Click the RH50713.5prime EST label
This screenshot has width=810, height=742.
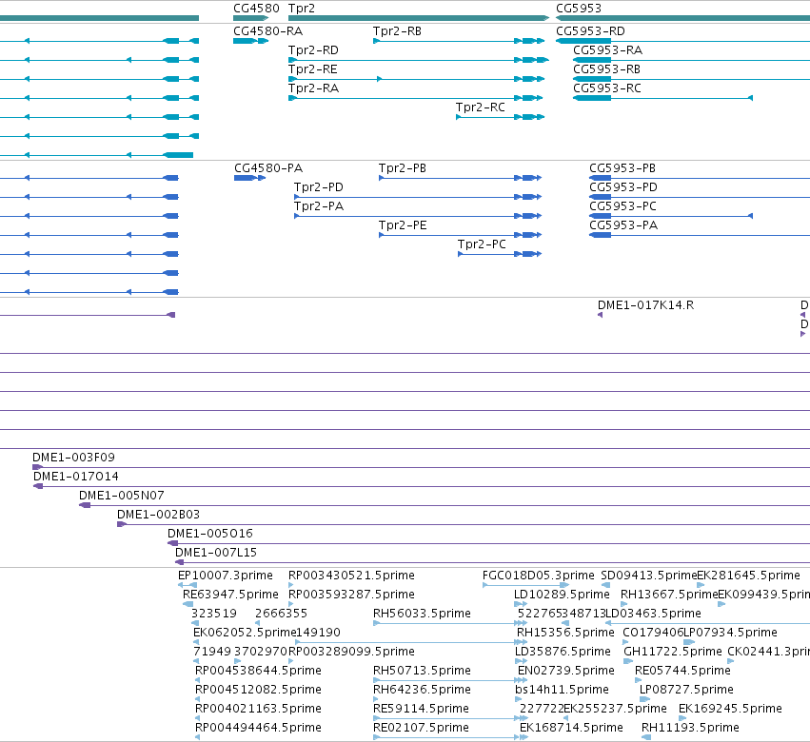(x=422, y=671)
